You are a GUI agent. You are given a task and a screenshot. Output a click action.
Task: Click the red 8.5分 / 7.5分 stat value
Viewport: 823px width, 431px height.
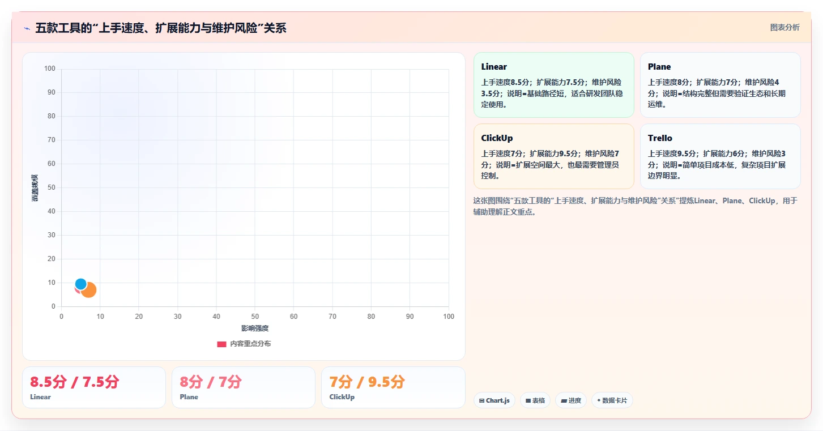pyautogui.click(x=75, y=382)
